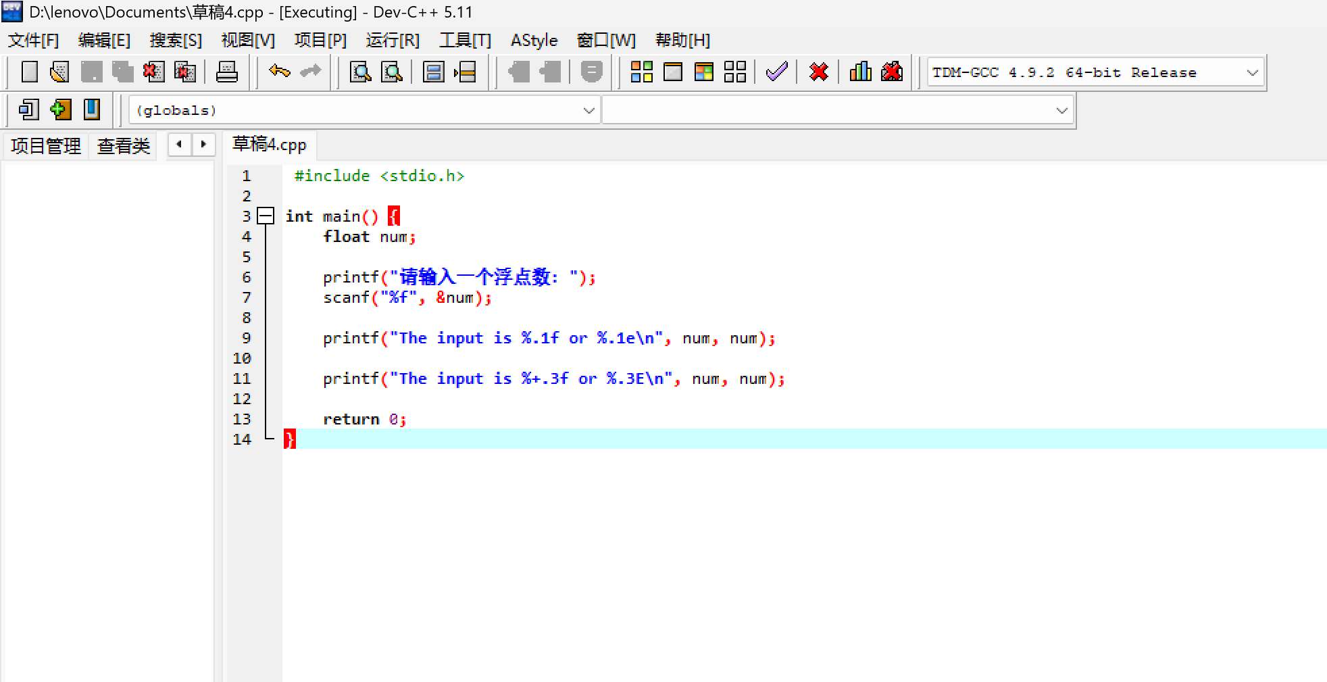Switch to the 项目管理 tab
The image size is (1327, 682).
pos(46,146)
